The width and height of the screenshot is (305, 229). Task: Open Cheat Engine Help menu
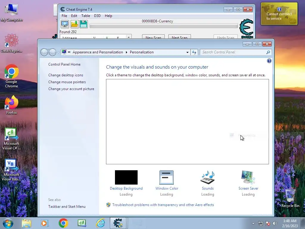pyautogui.click(x=108, y=16)
